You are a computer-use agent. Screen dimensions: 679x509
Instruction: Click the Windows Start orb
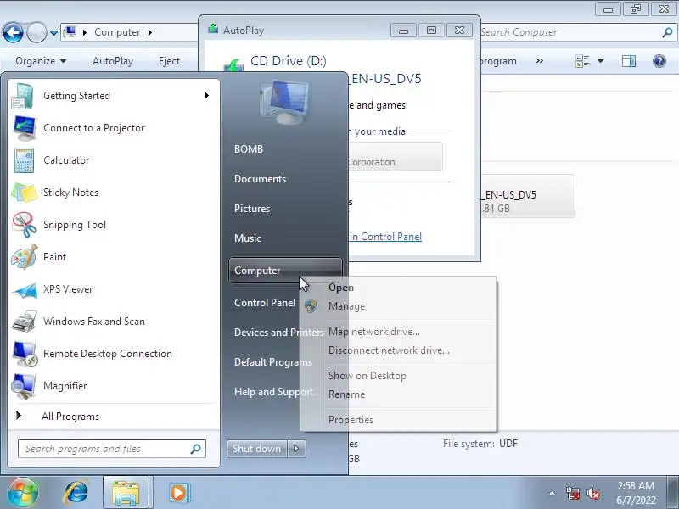[x=22, y=493]
